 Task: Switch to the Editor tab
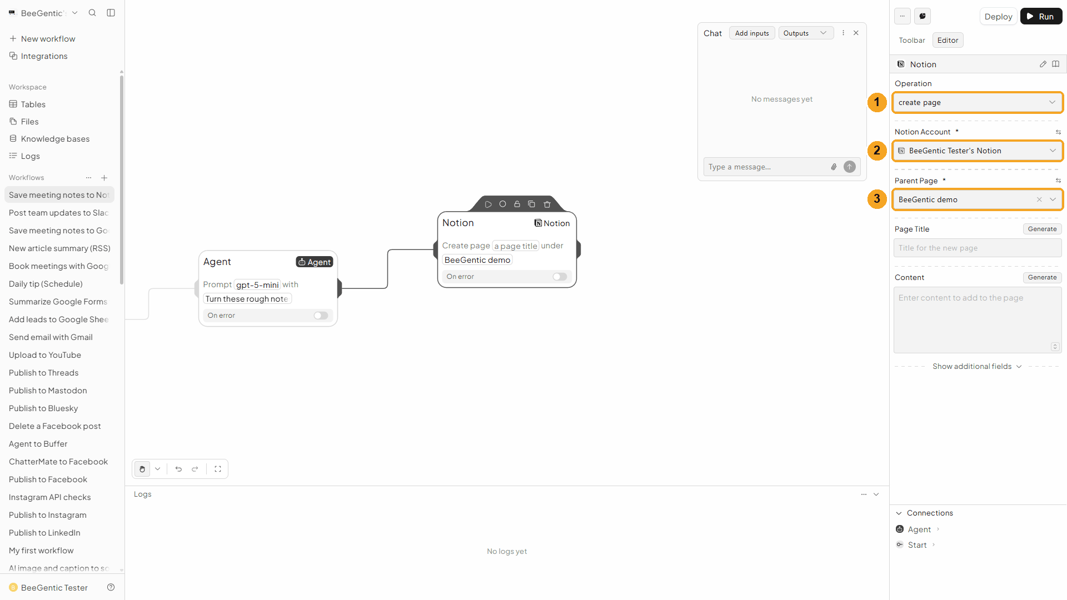tap(948, 41)
